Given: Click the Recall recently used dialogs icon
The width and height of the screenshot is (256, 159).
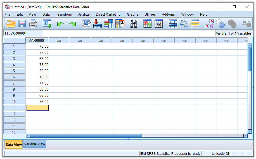Looking at the screenshot, I should tap(47, 24).
